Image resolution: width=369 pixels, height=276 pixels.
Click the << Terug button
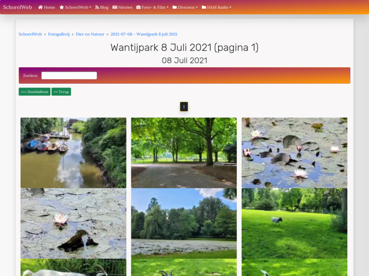click(x=61, y=92)
